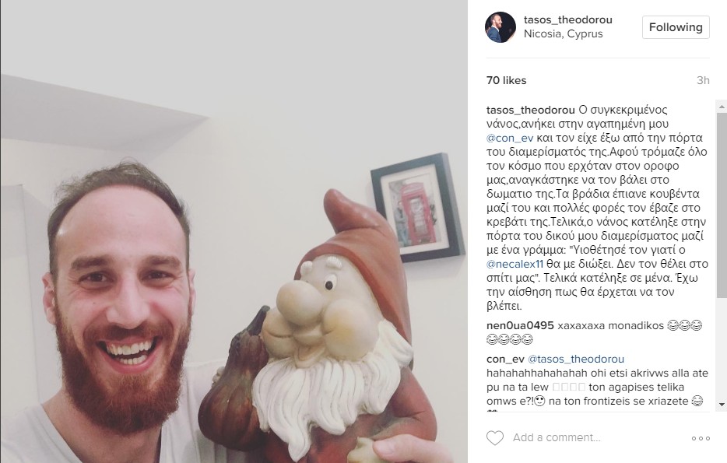This screenshot has width=727, height=463.
Task: Open the three-dots more options menu
Action: [x=701, y=438]
